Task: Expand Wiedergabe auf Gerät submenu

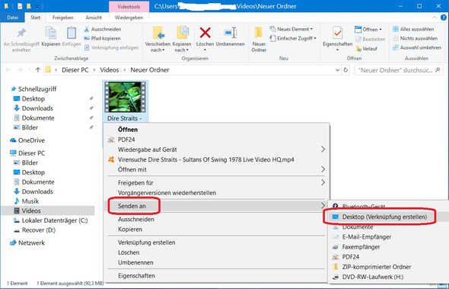Action: point(323,149)
